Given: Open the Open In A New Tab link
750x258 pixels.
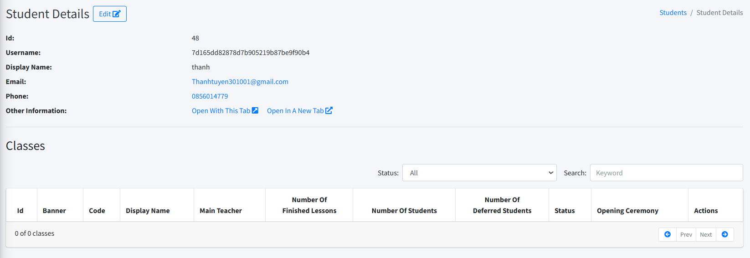Looking at the screenshot, I should tap(295, 111).
